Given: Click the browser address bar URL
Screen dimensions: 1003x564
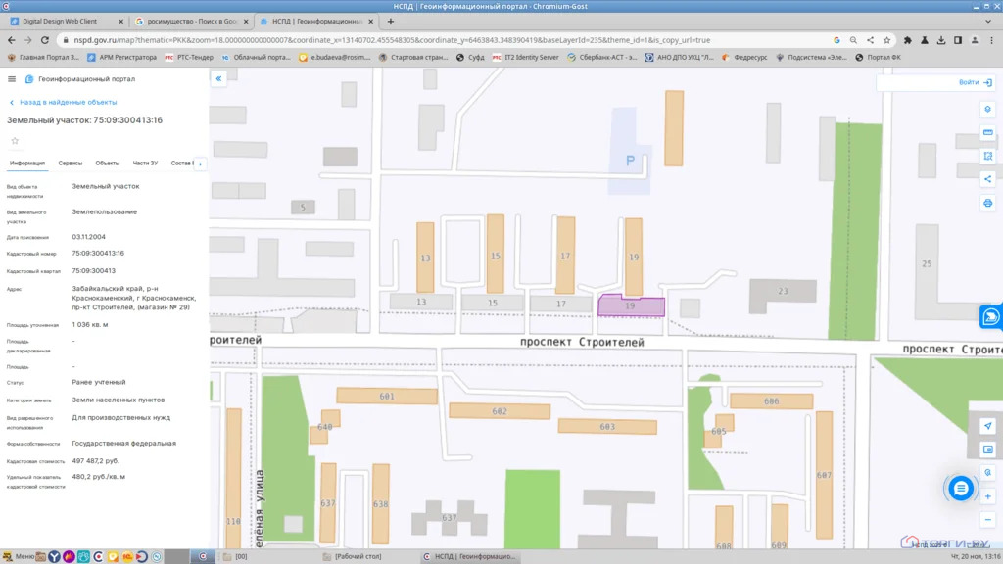Looking at the screenshot, I should tap(392, 39).
